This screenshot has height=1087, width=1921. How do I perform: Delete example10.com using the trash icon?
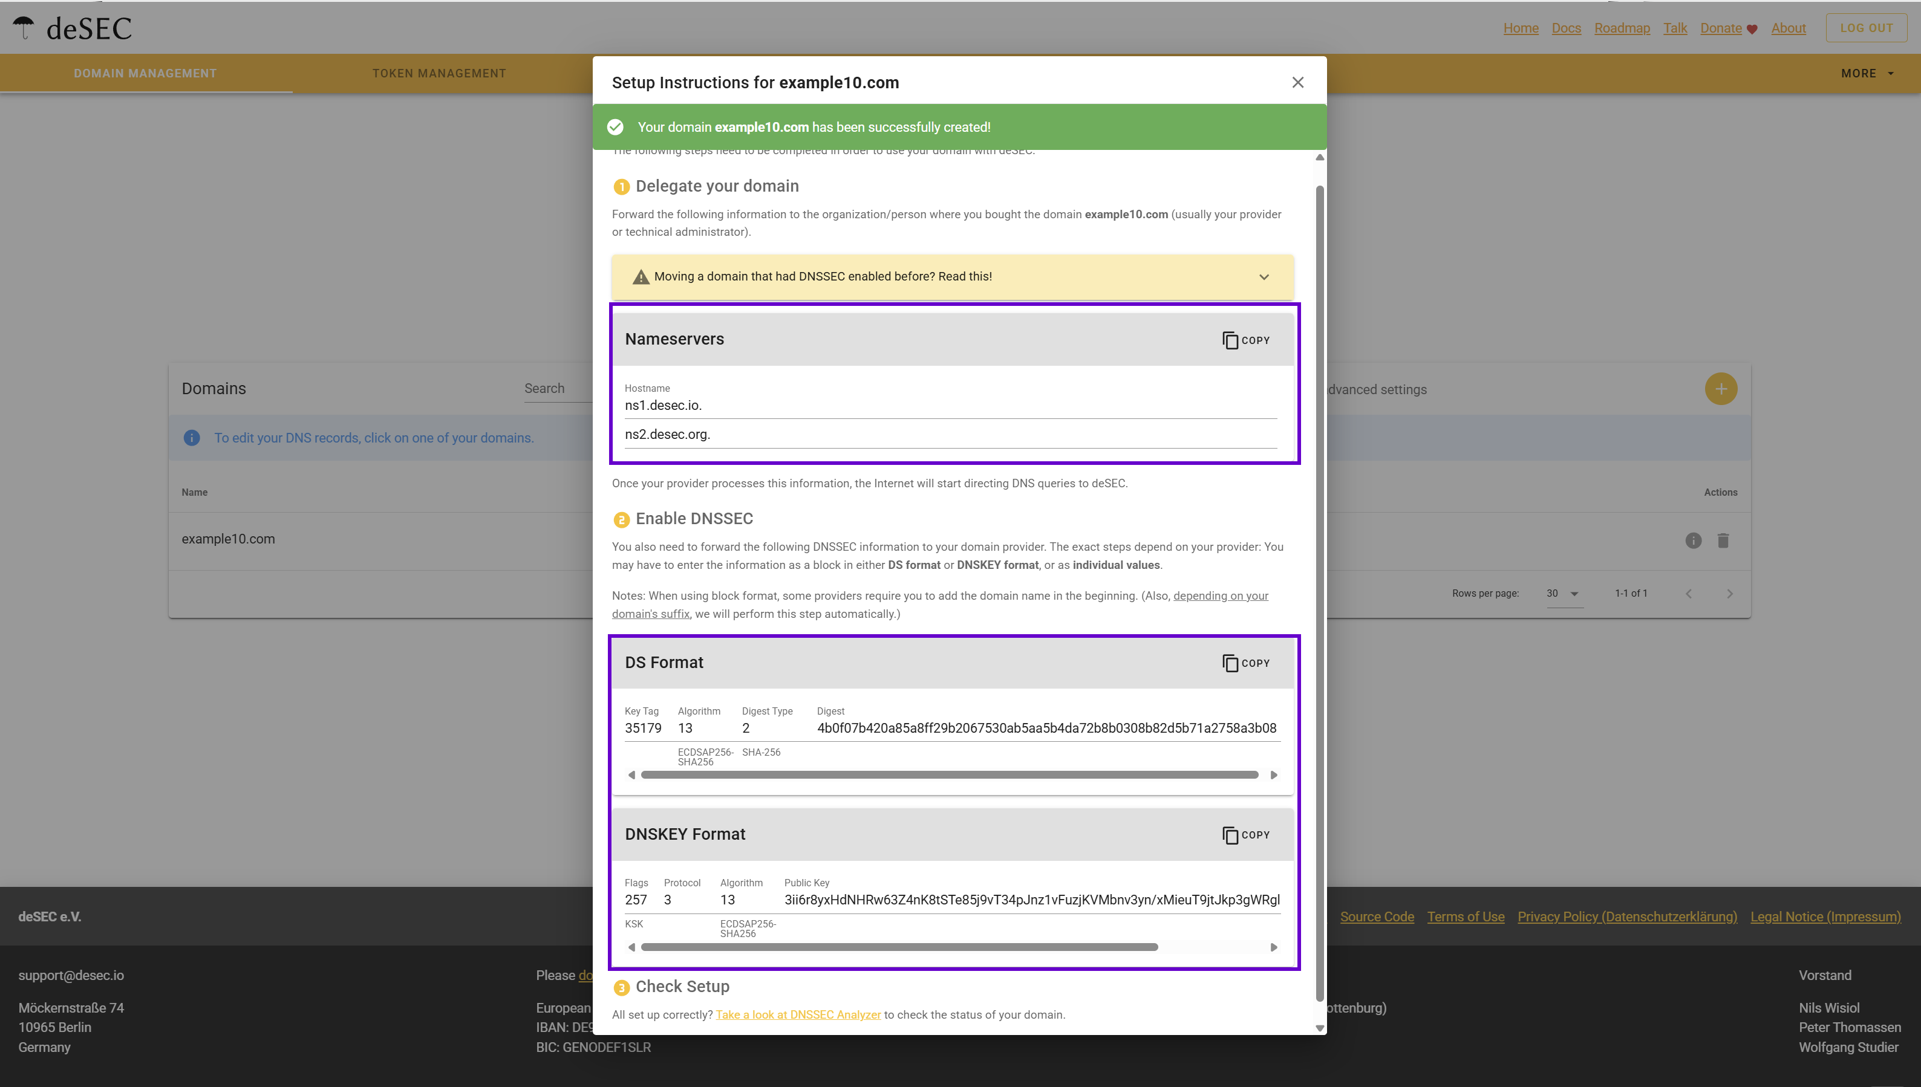coord(1723,540)
